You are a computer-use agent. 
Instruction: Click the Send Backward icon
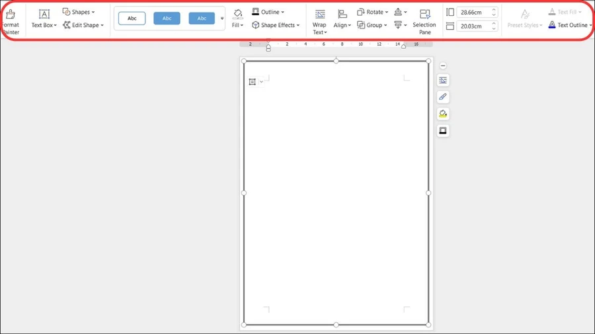tap(398, 25)
